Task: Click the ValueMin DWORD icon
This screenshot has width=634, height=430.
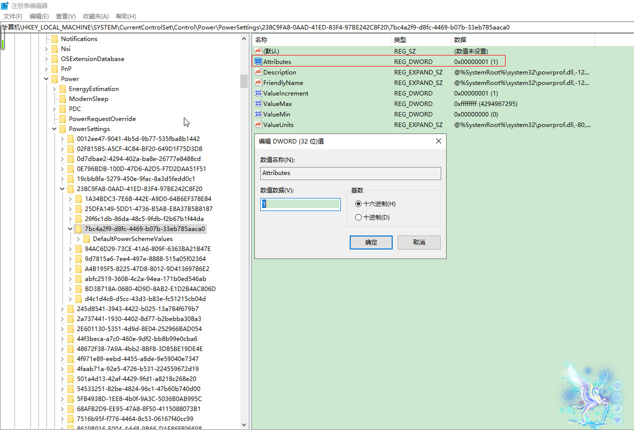Action: pos(258,114)
